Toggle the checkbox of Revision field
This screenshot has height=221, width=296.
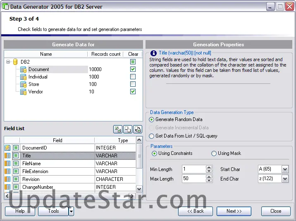coord(16,179)
